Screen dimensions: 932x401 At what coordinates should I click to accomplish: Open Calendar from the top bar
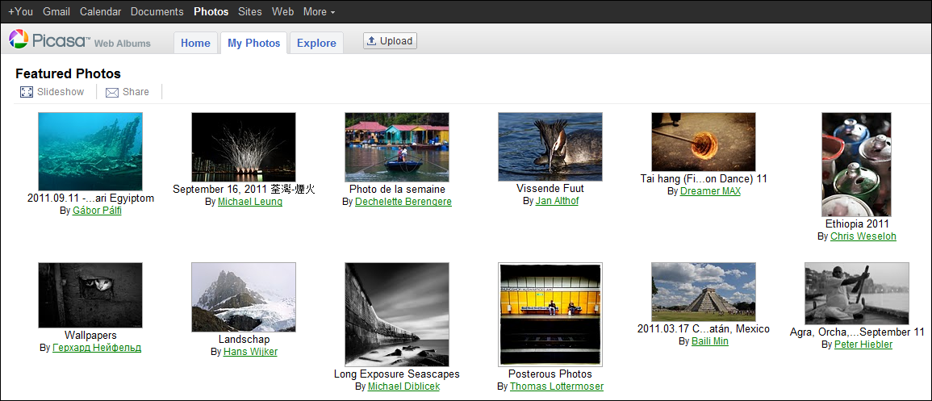click(100, 11)
